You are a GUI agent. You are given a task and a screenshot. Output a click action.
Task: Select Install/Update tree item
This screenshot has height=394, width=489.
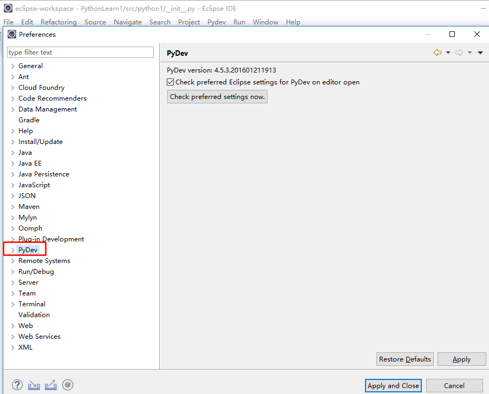(41, 141)
